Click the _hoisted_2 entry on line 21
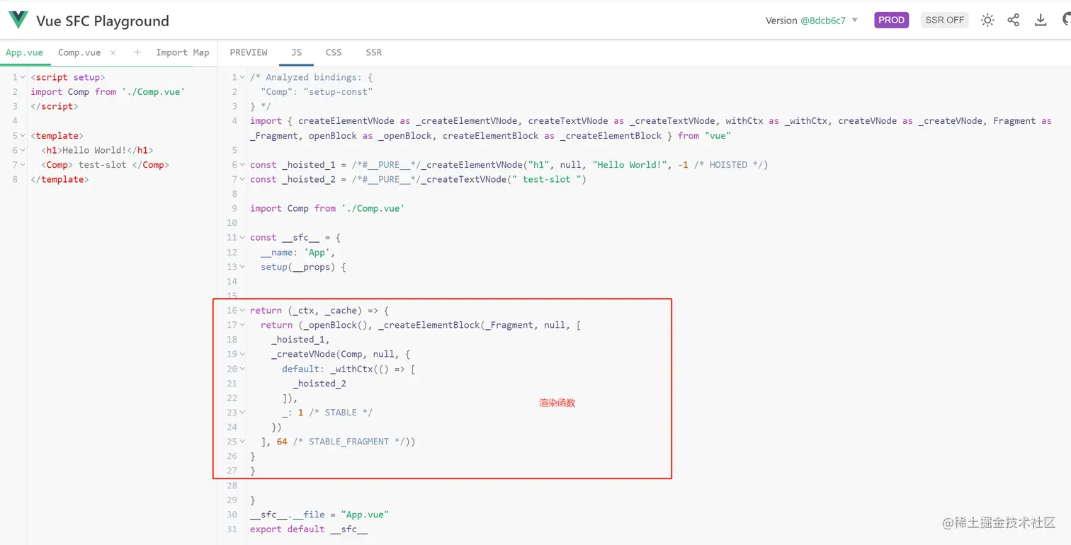 319,384
